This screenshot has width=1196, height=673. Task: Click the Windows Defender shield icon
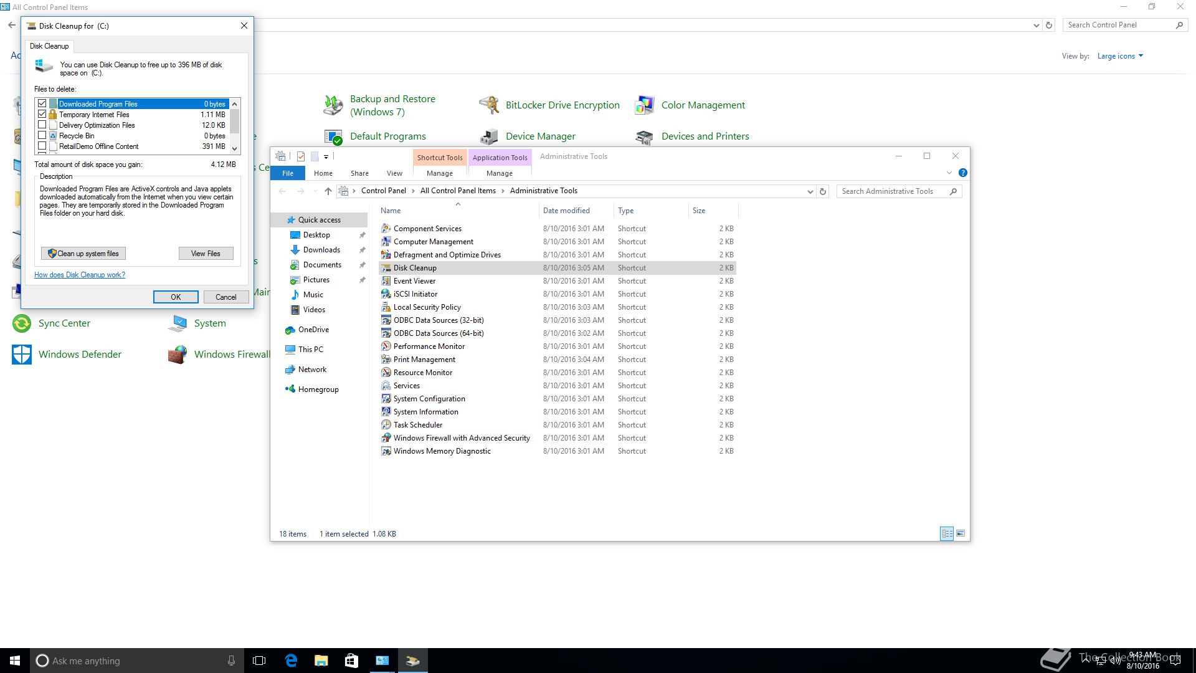pos(22,355)
